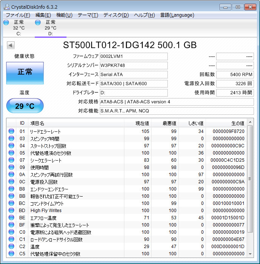The width and height of the screenshot is (260, 264).
Task: Click the CrystalDiskInfo title bar icon
Action: [x=7, y=7]
